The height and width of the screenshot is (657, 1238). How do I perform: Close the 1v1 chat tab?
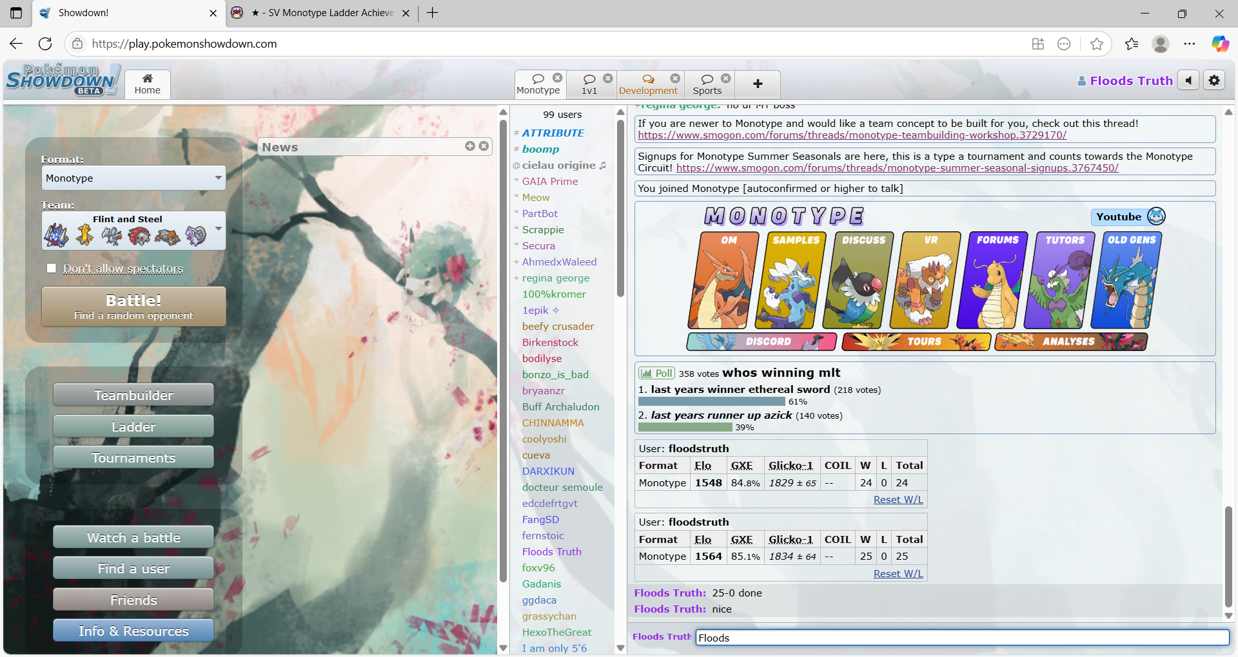point(608,78)
